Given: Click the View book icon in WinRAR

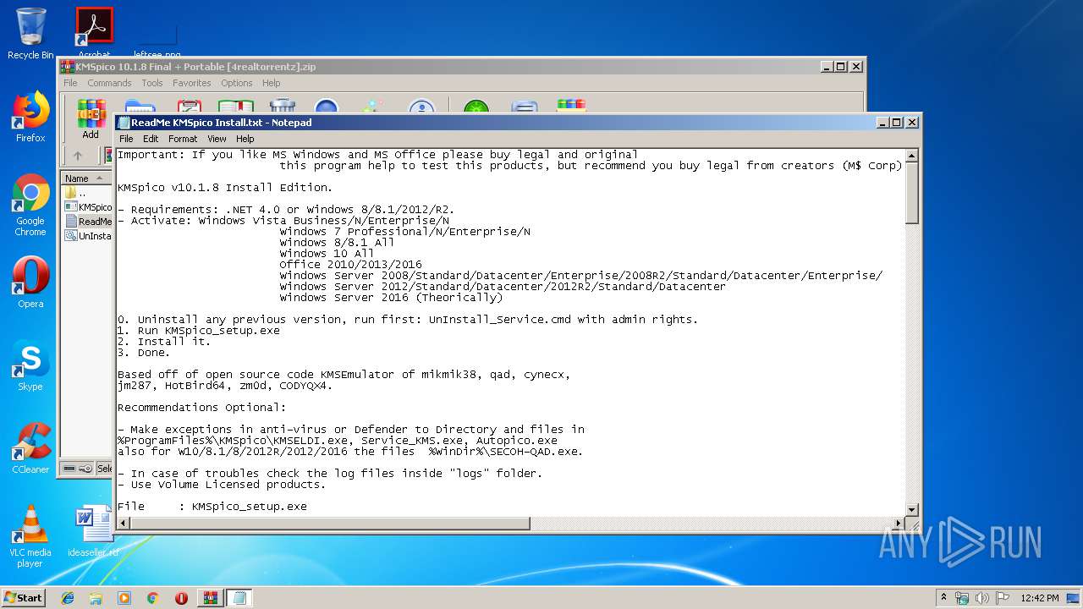Looking at the screenshot, I should [236, 107].
